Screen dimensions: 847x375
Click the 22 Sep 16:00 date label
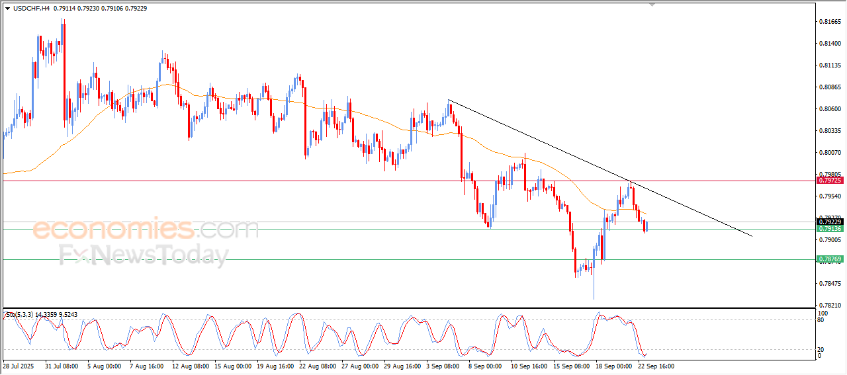pos(656,366)
